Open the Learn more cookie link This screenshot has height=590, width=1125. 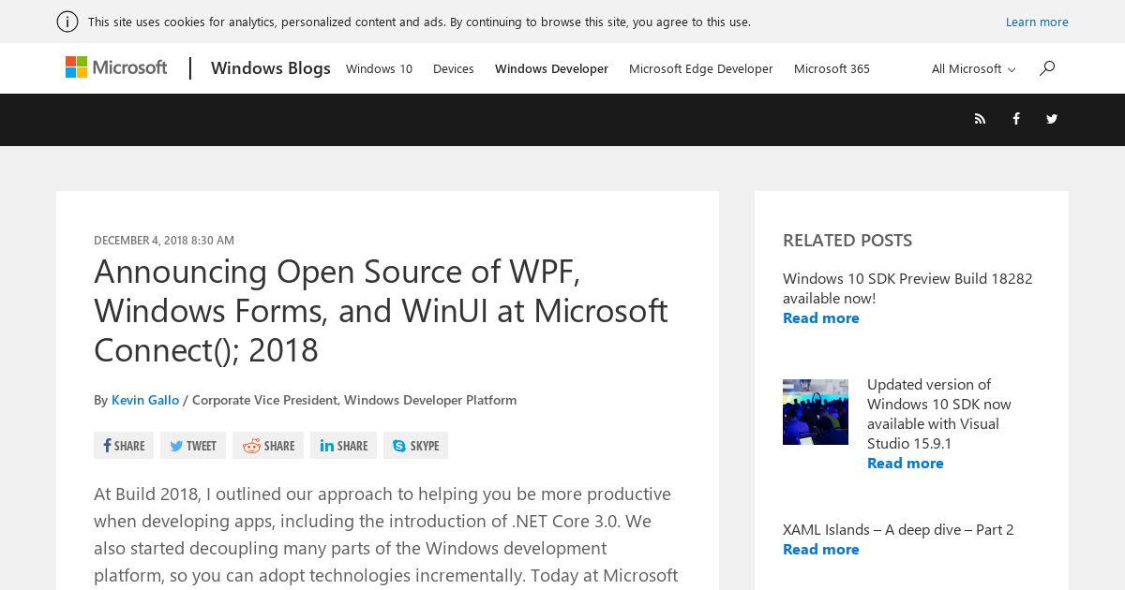(x=1037, y=22)
